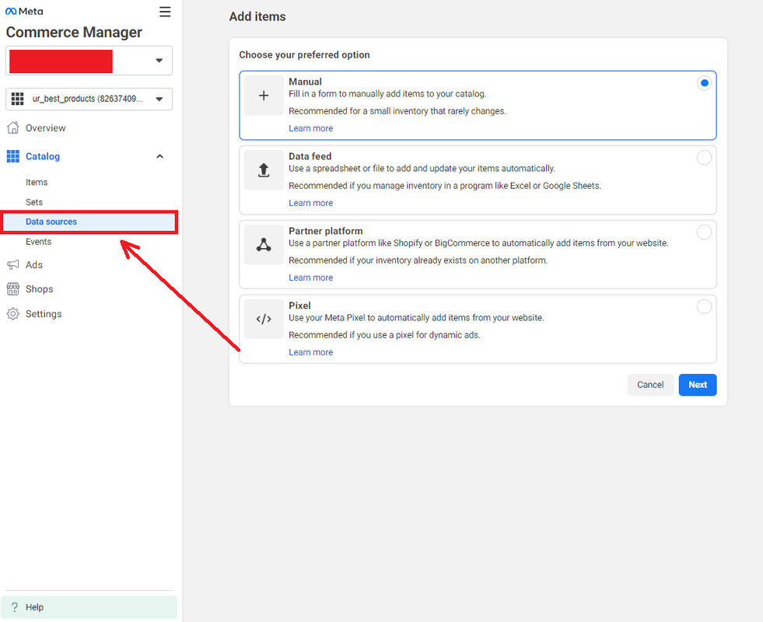Click the Commerce Manager heading
This screenshot has height=622, width=763.
(74, 32)
